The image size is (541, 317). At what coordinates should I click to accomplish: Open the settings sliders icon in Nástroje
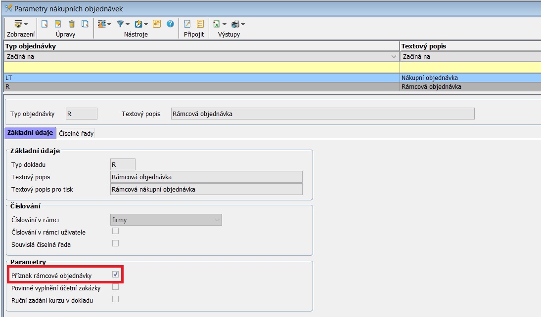tap(104, 24)
